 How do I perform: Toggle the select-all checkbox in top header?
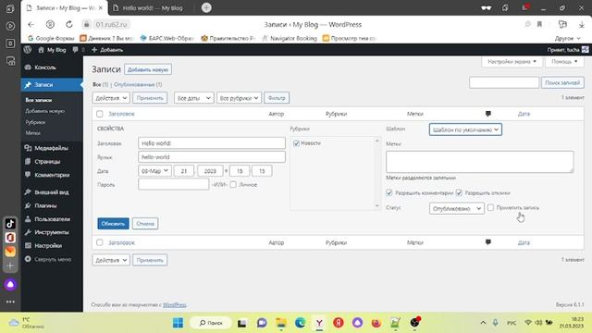(100, 114)
